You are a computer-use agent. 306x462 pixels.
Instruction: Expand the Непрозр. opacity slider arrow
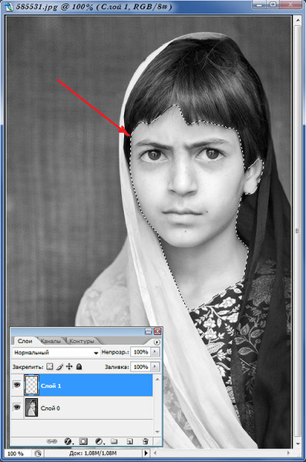click(x=155, y=352)
